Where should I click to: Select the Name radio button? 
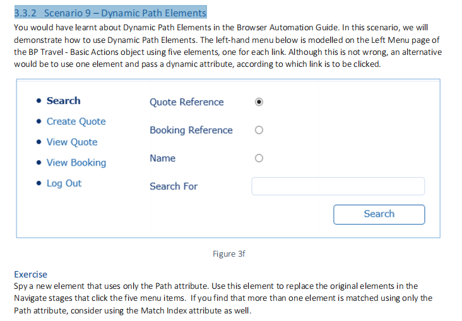[258, 158]
